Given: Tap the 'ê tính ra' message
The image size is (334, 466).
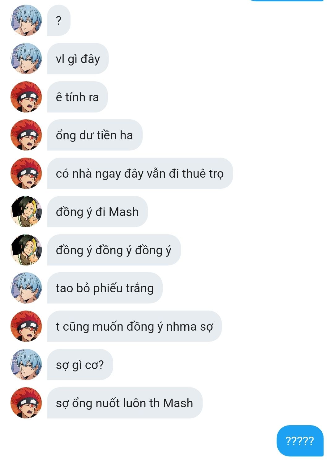Looking at the screenshot, I should [77, 97].
